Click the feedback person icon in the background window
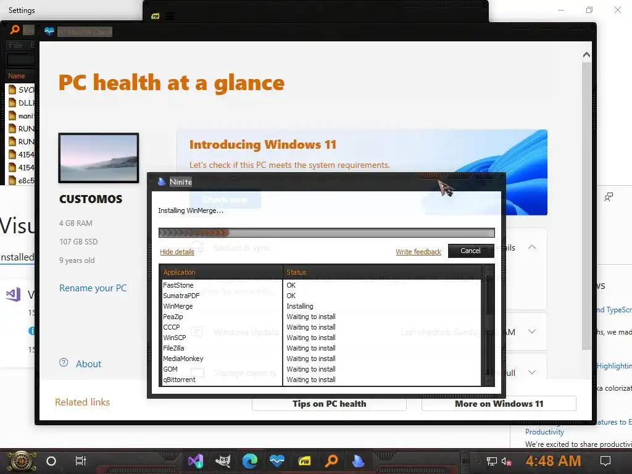This screenshot has height=474, width=632. [609, 197]
